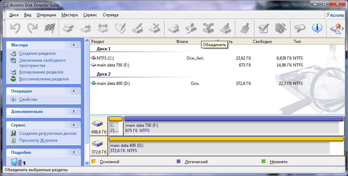Click the Основной yellow legend swatch
This screenshot has width=348, height=176.
94,161
